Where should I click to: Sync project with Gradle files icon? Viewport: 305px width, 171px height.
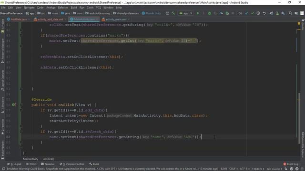(271, 13)
